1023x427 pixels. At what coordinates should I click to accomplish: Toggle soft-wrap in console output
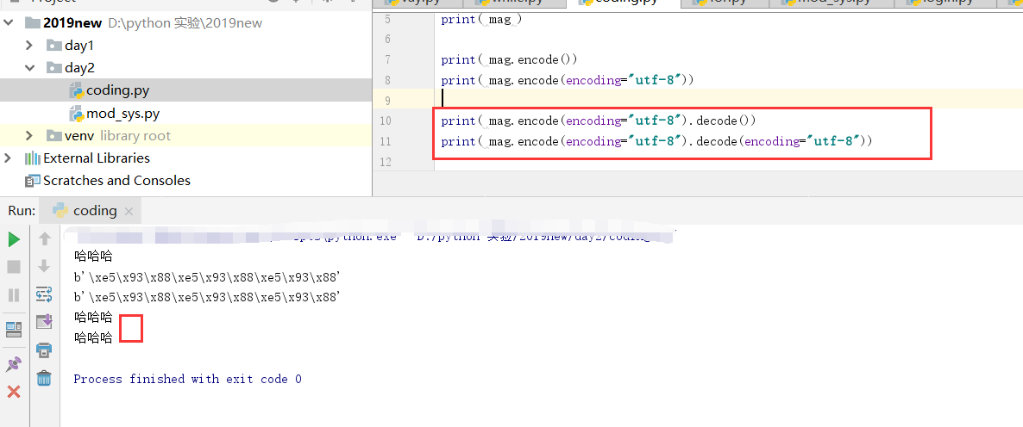tap(44, 294)
